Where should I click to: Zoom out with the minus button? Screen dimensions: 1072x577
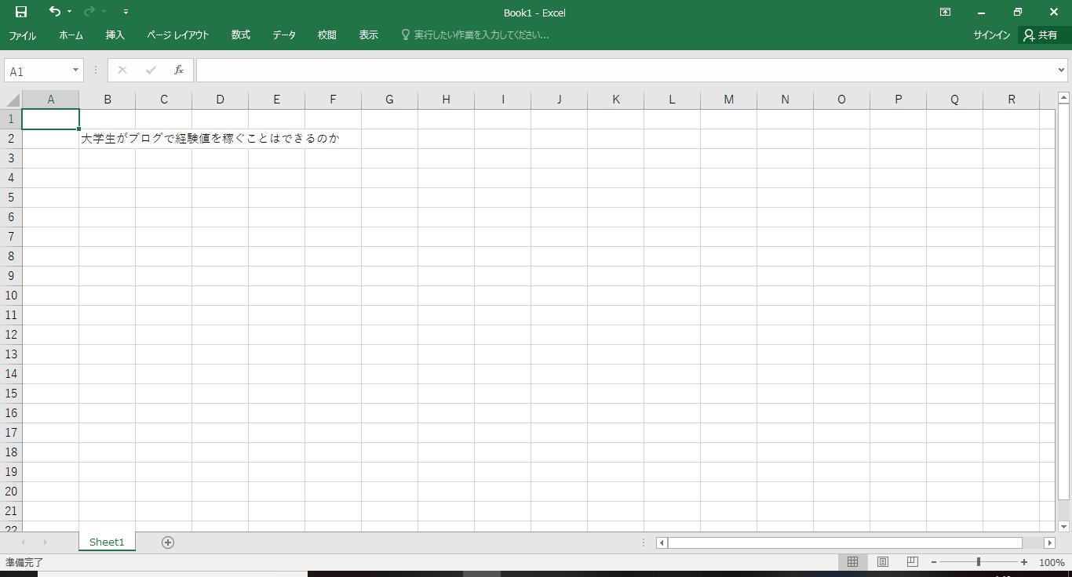(934, 562)
